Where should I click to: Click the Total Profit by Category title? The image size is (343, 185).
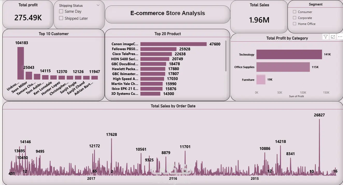coord(287,38)
